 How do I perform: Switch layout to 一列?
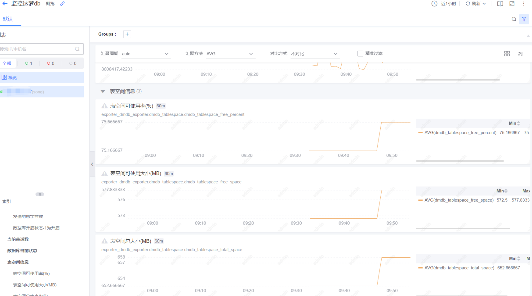click(x=518, y=54)
